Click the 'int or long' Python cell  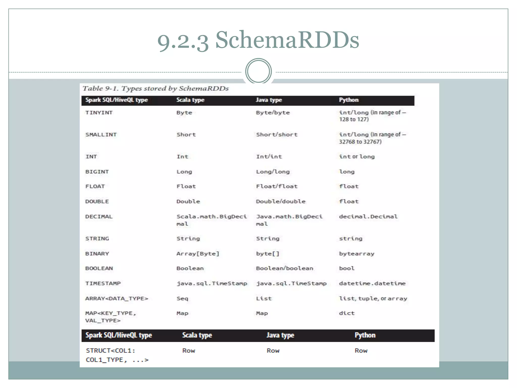click(357, 157)
